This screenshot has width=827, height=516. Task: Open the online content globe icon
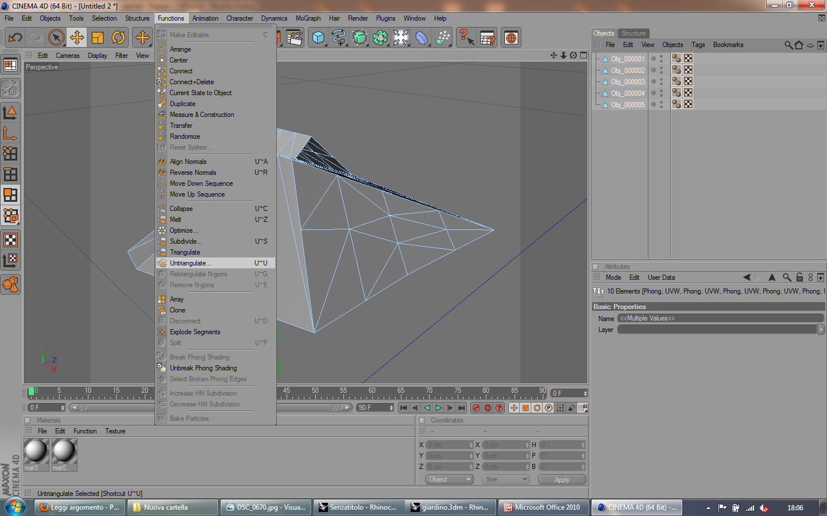pos(511,38)
